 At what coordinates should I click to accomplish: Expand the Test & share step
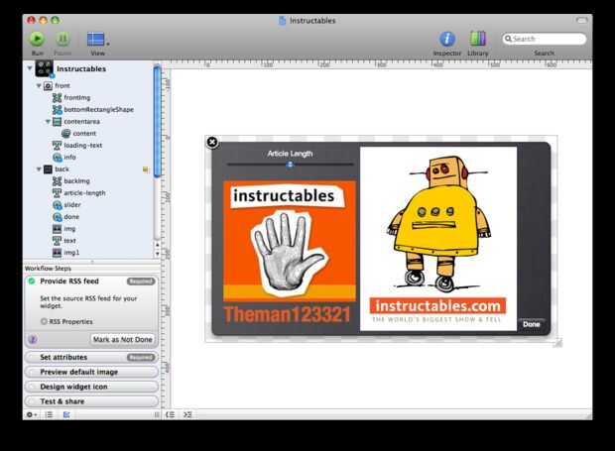coord(91,401)
